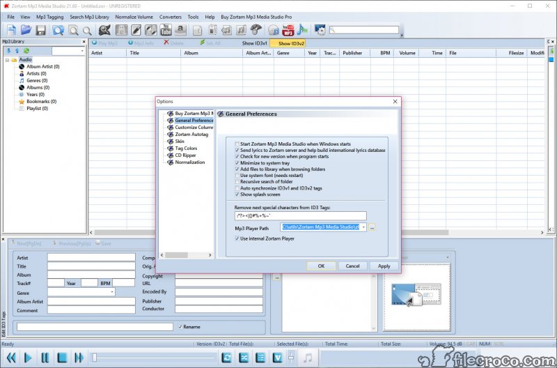
Task: Click the YouTube MP3 red icon
Action: pos(288,30)
